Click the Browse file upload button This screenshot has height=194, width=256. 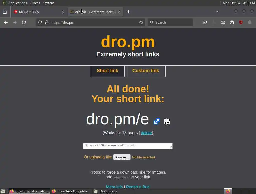coord(122,157)
